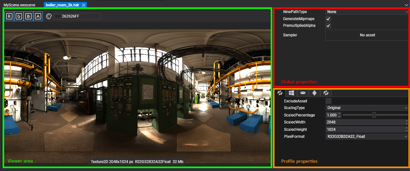Enable the ExcludeAsset checkbox
410x171 pixels.
click(328, 101)
